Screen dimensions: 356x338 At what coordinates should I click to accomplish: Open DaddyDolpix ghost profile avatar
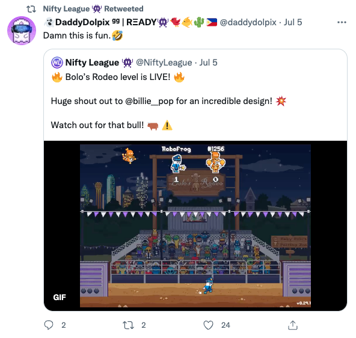pos(22,31)
